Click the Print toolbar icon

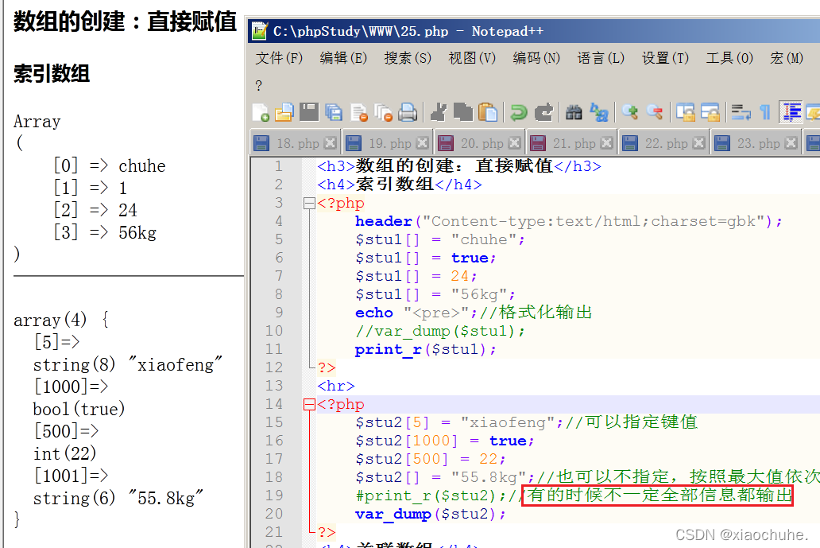click(408, 112)
